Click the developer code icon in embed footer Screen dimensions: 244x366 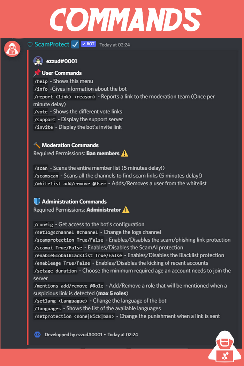(x=37, y=335)
